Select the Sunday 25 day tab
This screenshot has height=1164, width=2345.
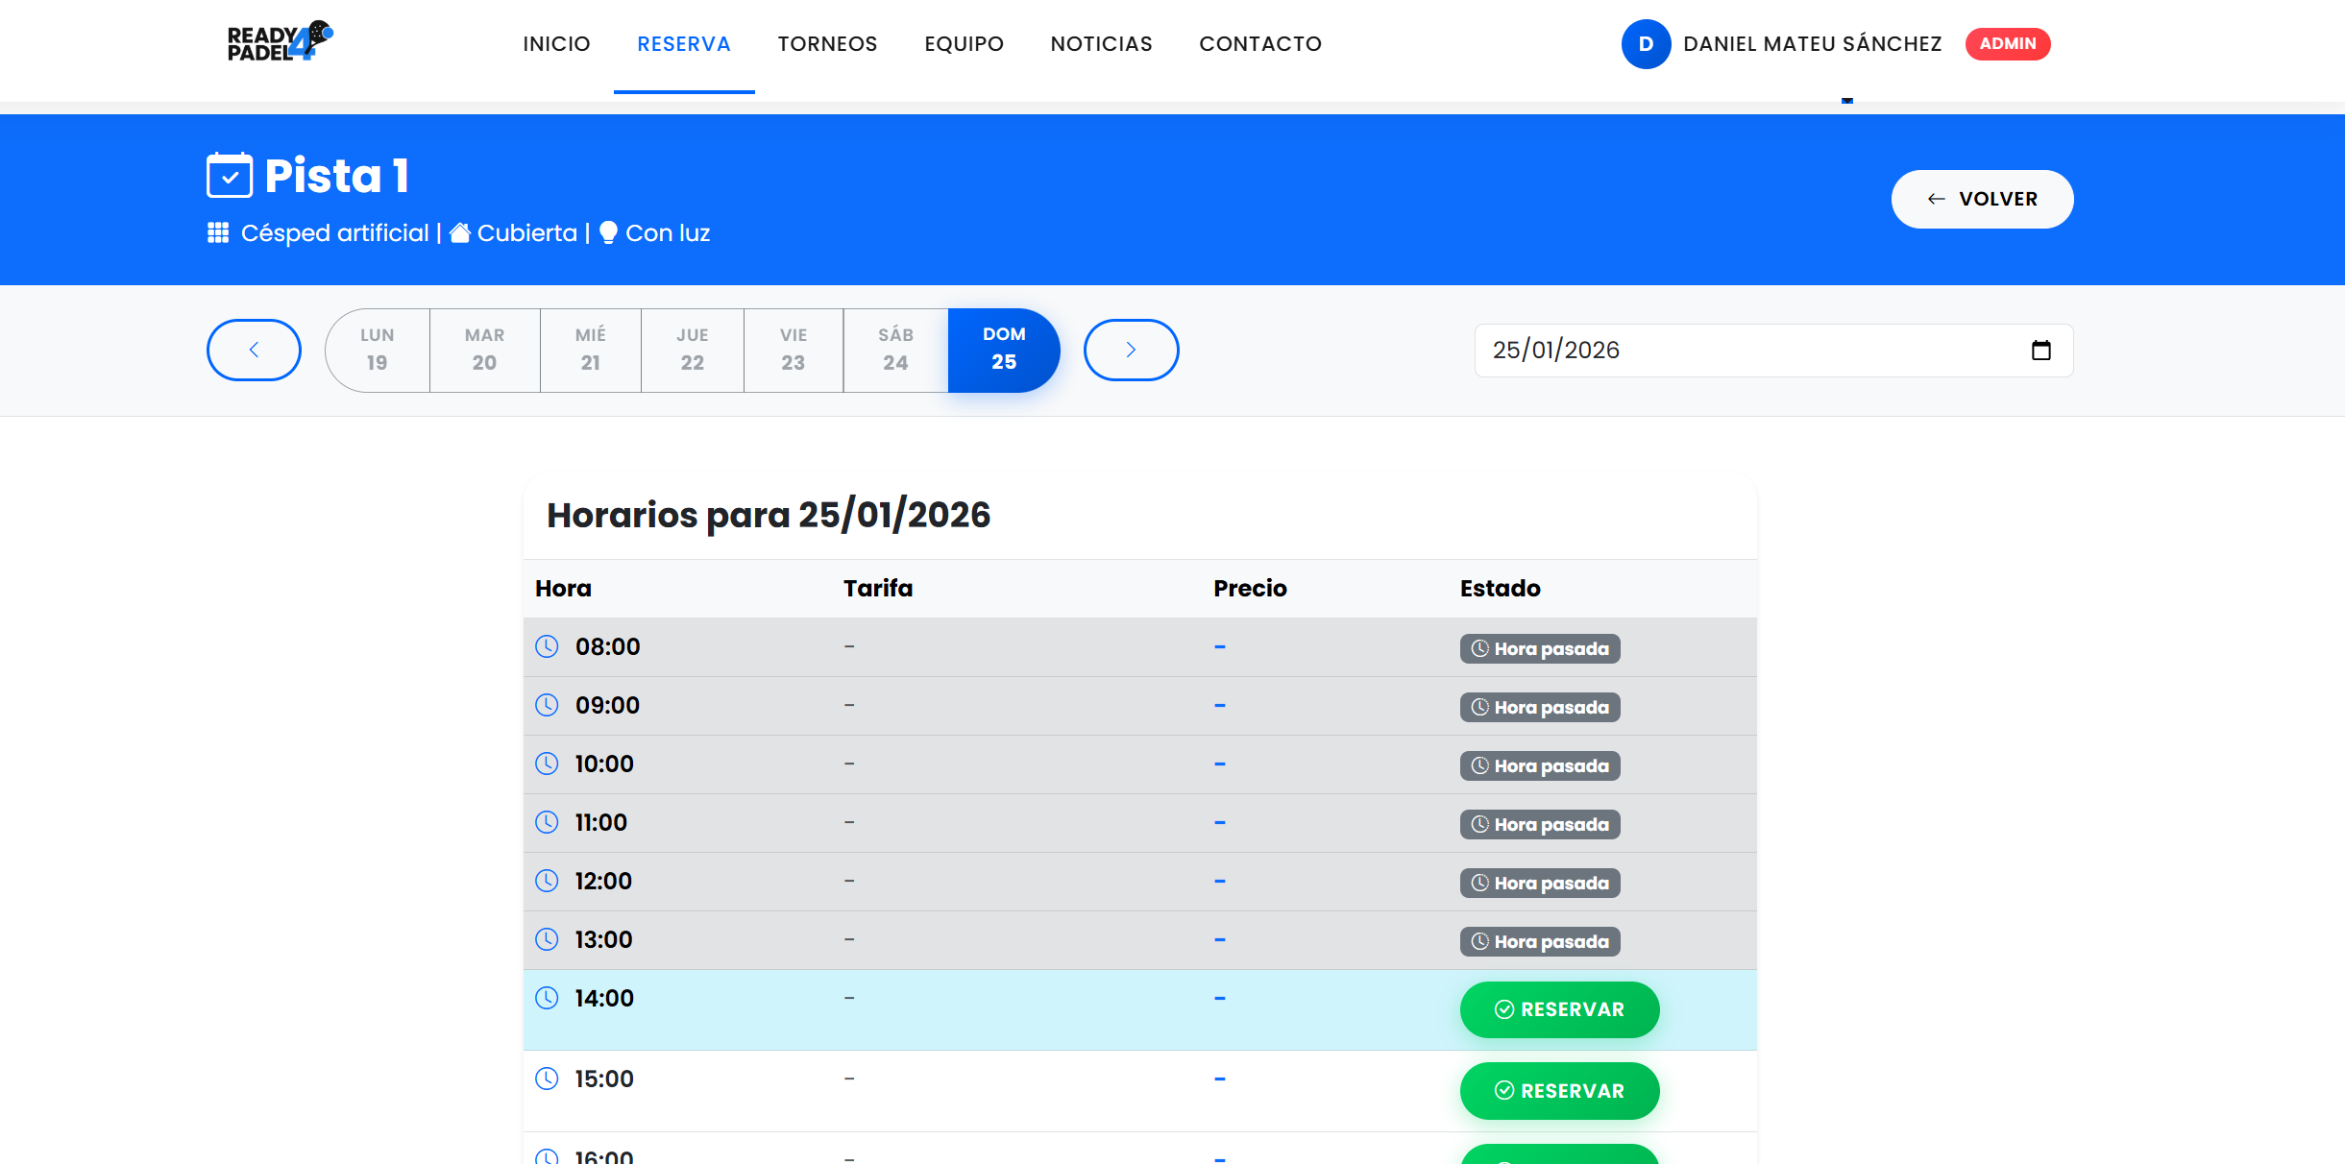(1003, 350)
